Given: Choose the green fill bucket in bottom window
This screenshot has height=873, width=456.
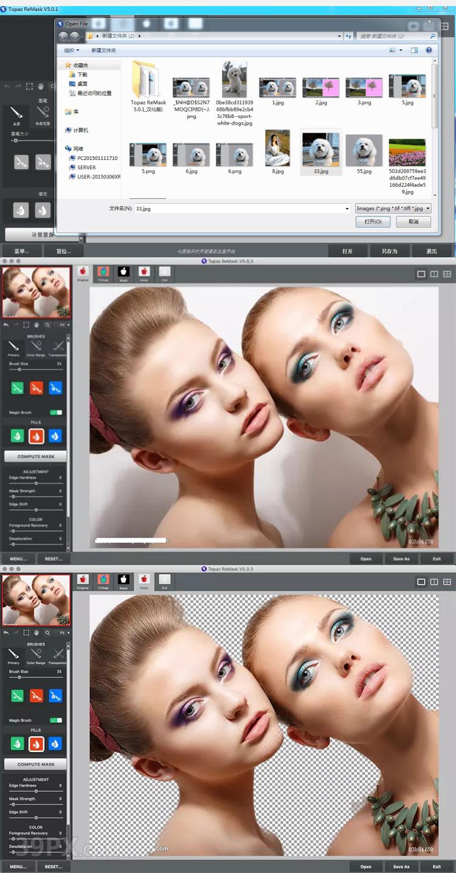Looking at the screenshot, I should pyautogui.click(x=17, y=743).
